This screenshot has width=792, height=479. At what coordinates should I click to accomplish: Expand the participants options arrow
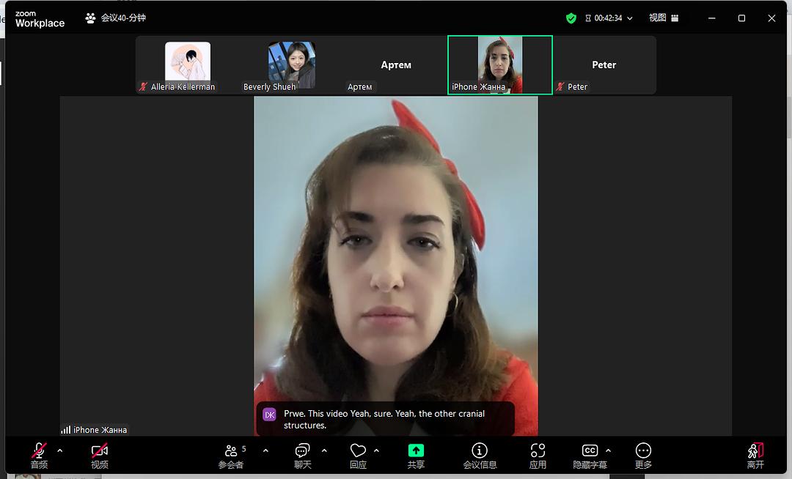click(265, 450)
